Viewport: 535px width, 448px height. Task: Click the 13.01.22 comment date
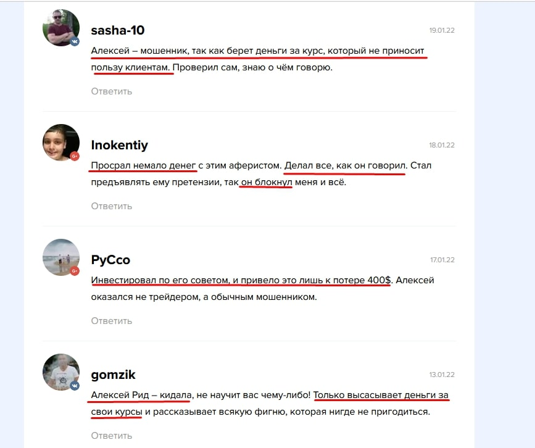[442, 375]
